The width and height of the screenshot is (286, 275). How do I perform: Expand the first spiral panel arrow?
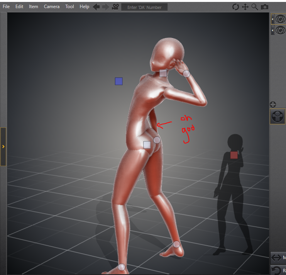(272, 19)
